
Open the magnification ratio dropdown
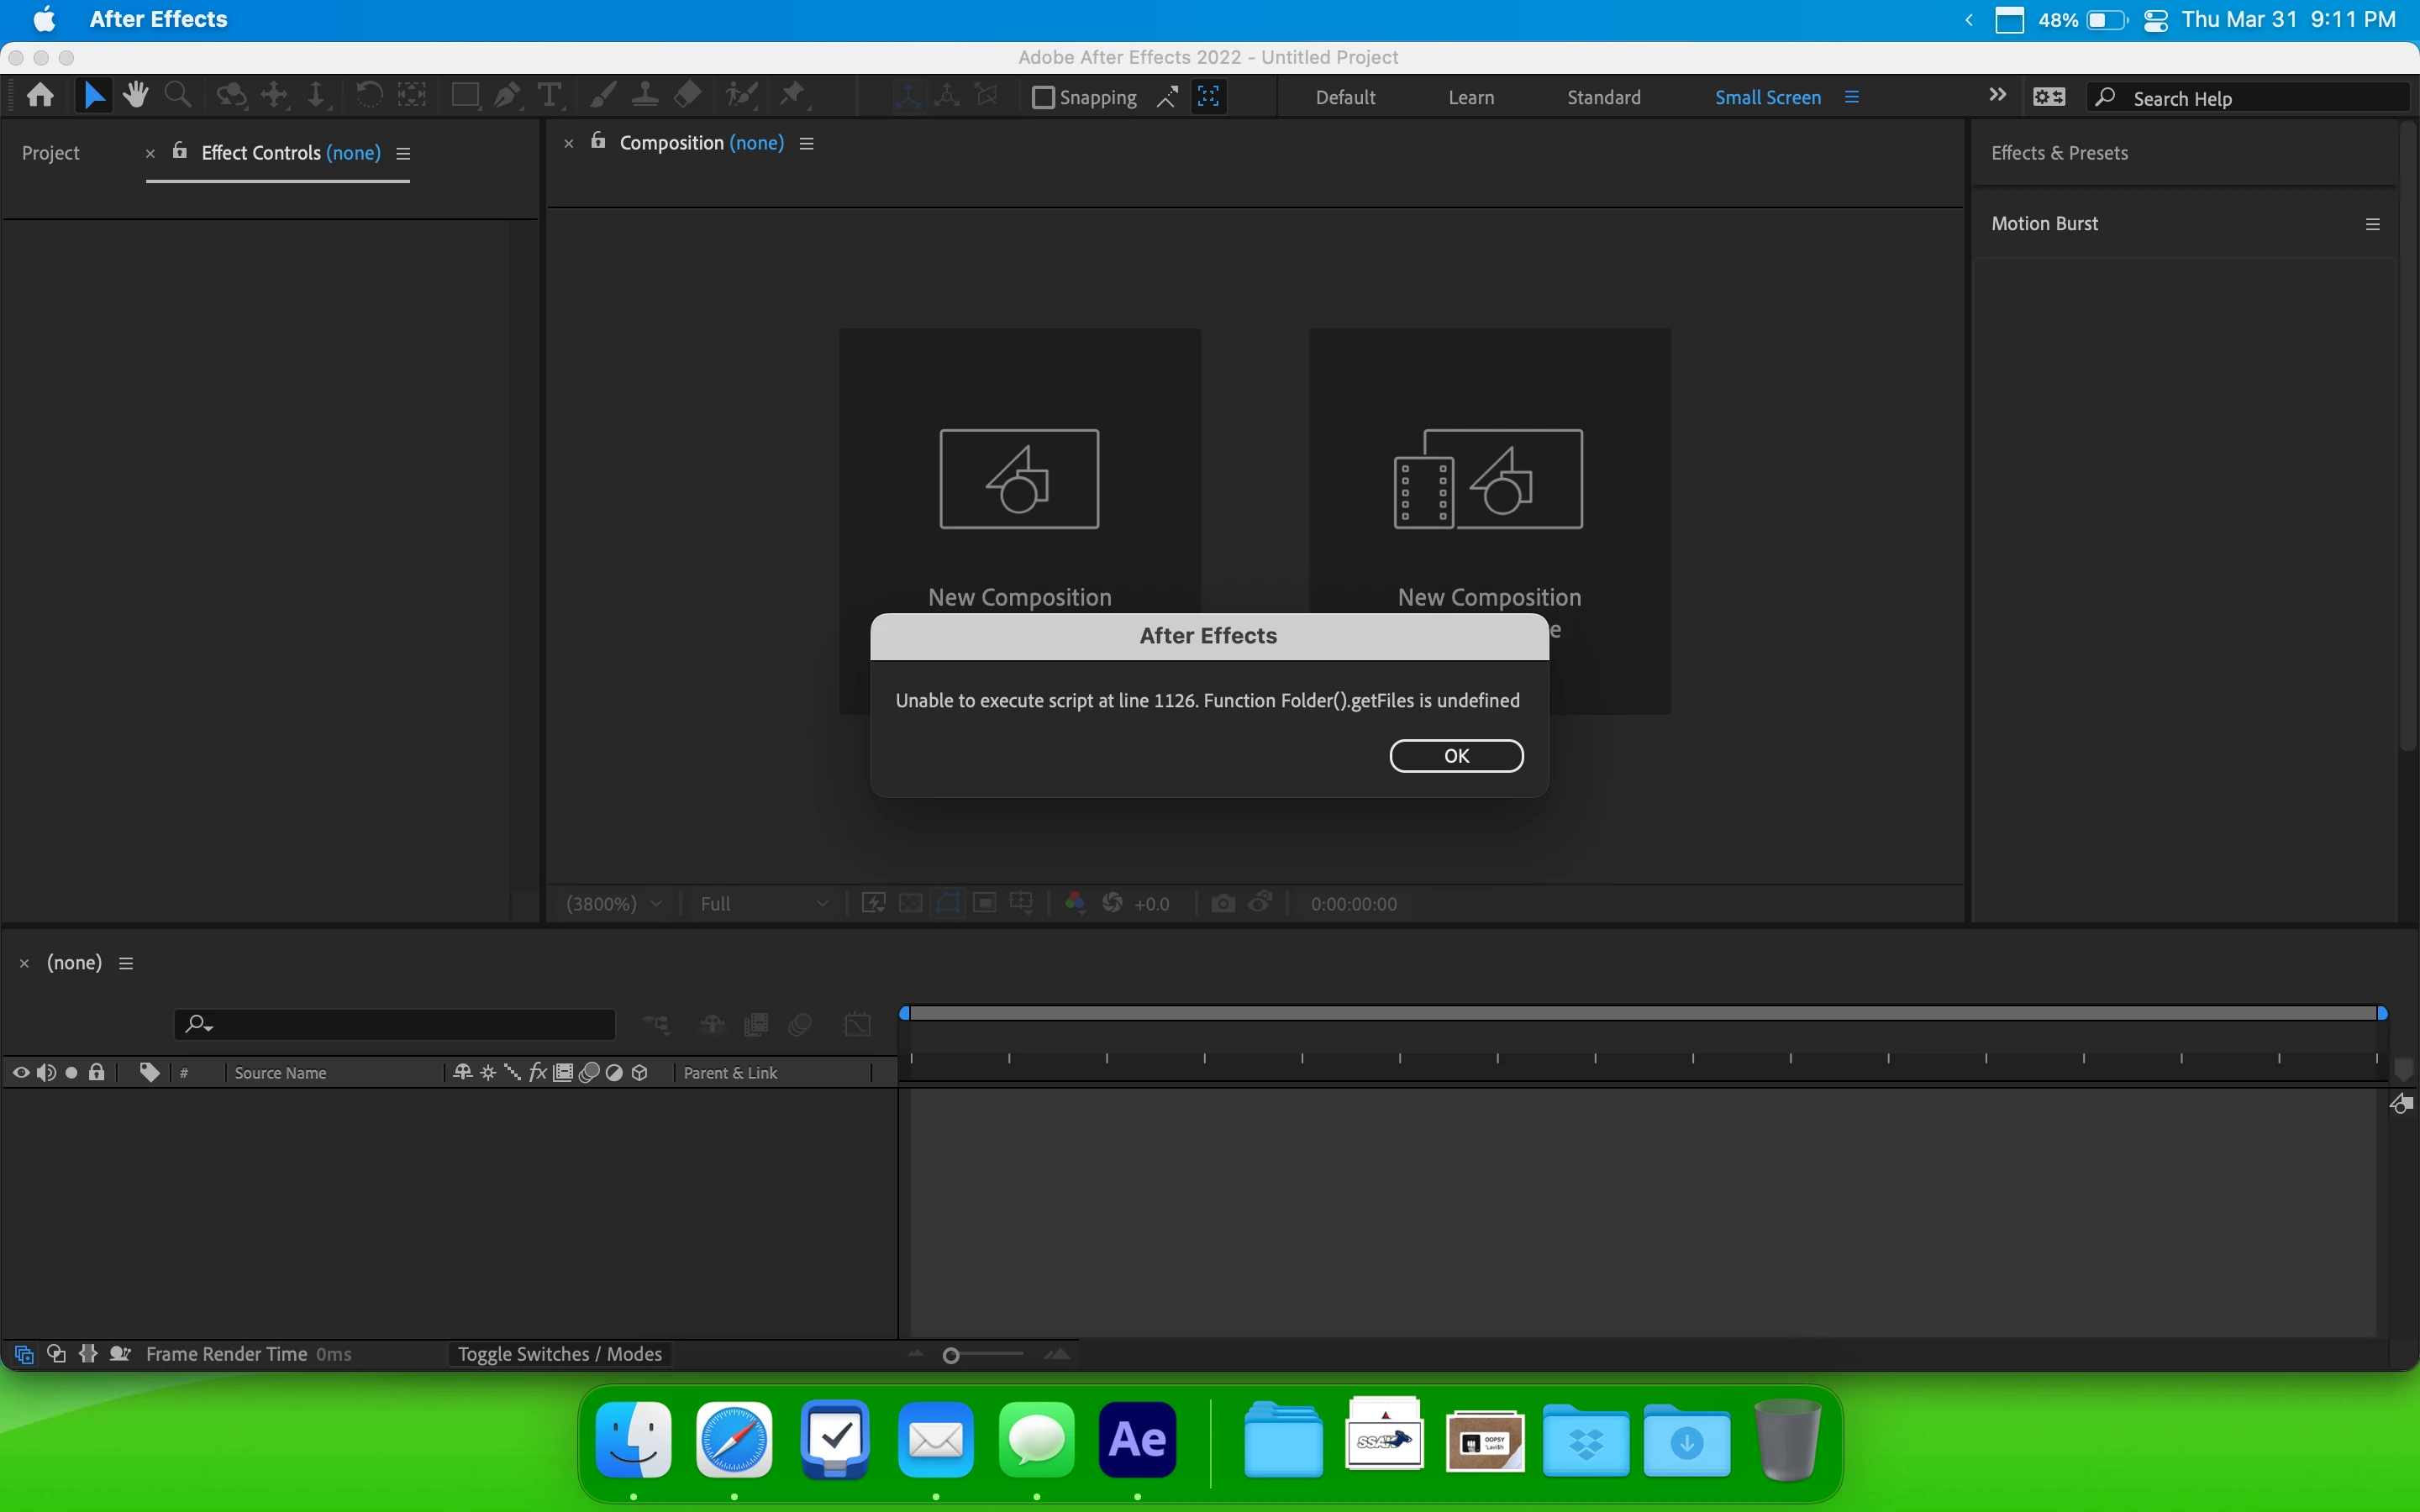[614, 904]
